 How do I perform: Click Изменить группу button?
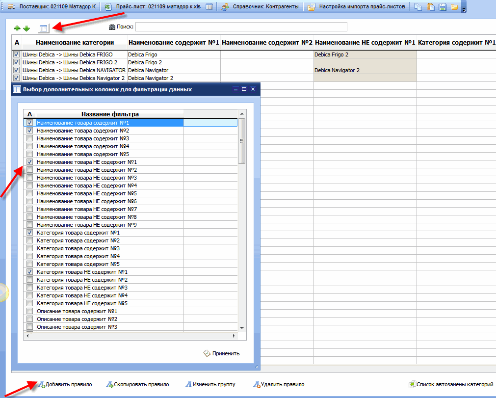pos(210,384)
